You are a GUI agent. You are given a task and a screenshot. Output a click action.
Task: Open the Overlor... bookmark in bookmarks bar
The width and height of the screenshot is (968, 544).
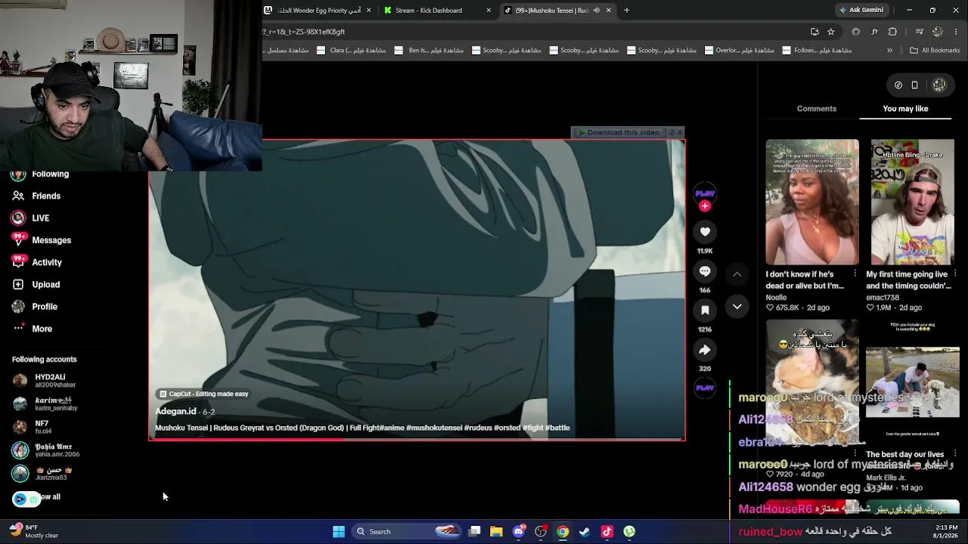tap(741, 51)
